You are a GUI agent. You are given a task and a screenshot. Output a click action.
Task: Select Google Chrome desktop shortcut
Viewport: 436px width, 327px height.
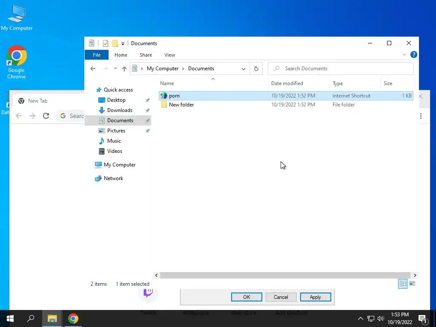tap(17, 62)
